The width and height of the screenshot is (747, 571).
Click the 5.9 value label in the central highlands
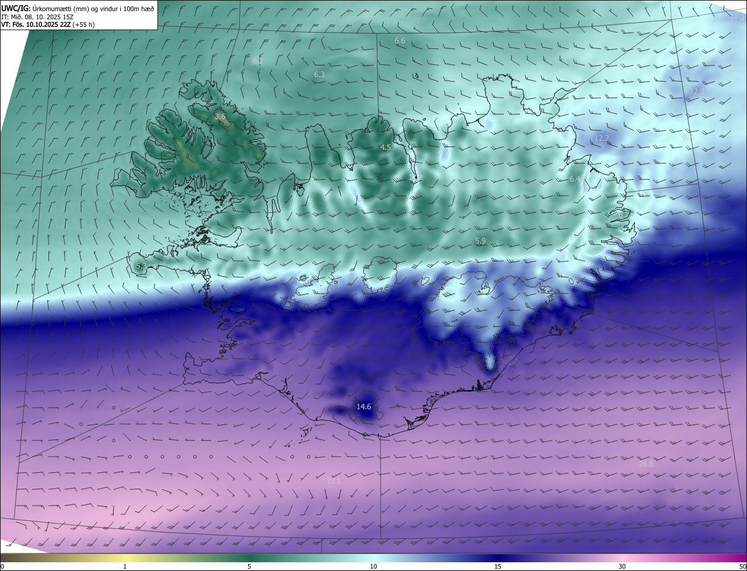(481, 241)
